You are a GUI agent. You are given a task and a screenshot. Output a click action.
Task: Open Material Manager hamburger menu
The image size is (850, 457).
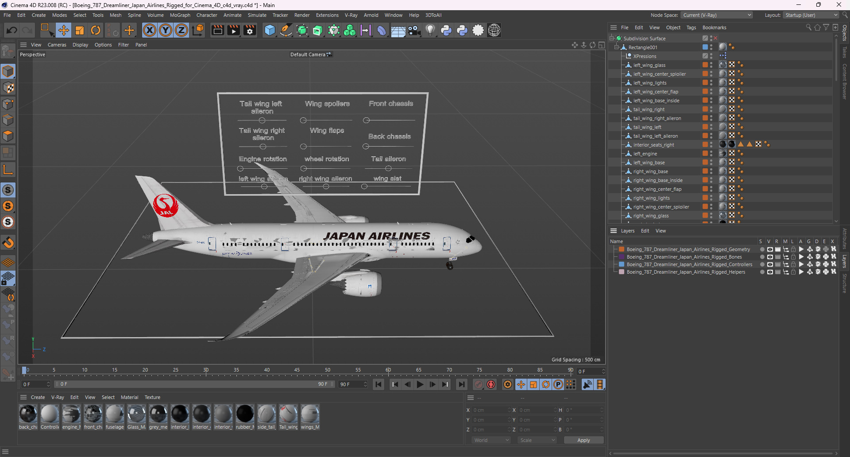click(23, 397)
